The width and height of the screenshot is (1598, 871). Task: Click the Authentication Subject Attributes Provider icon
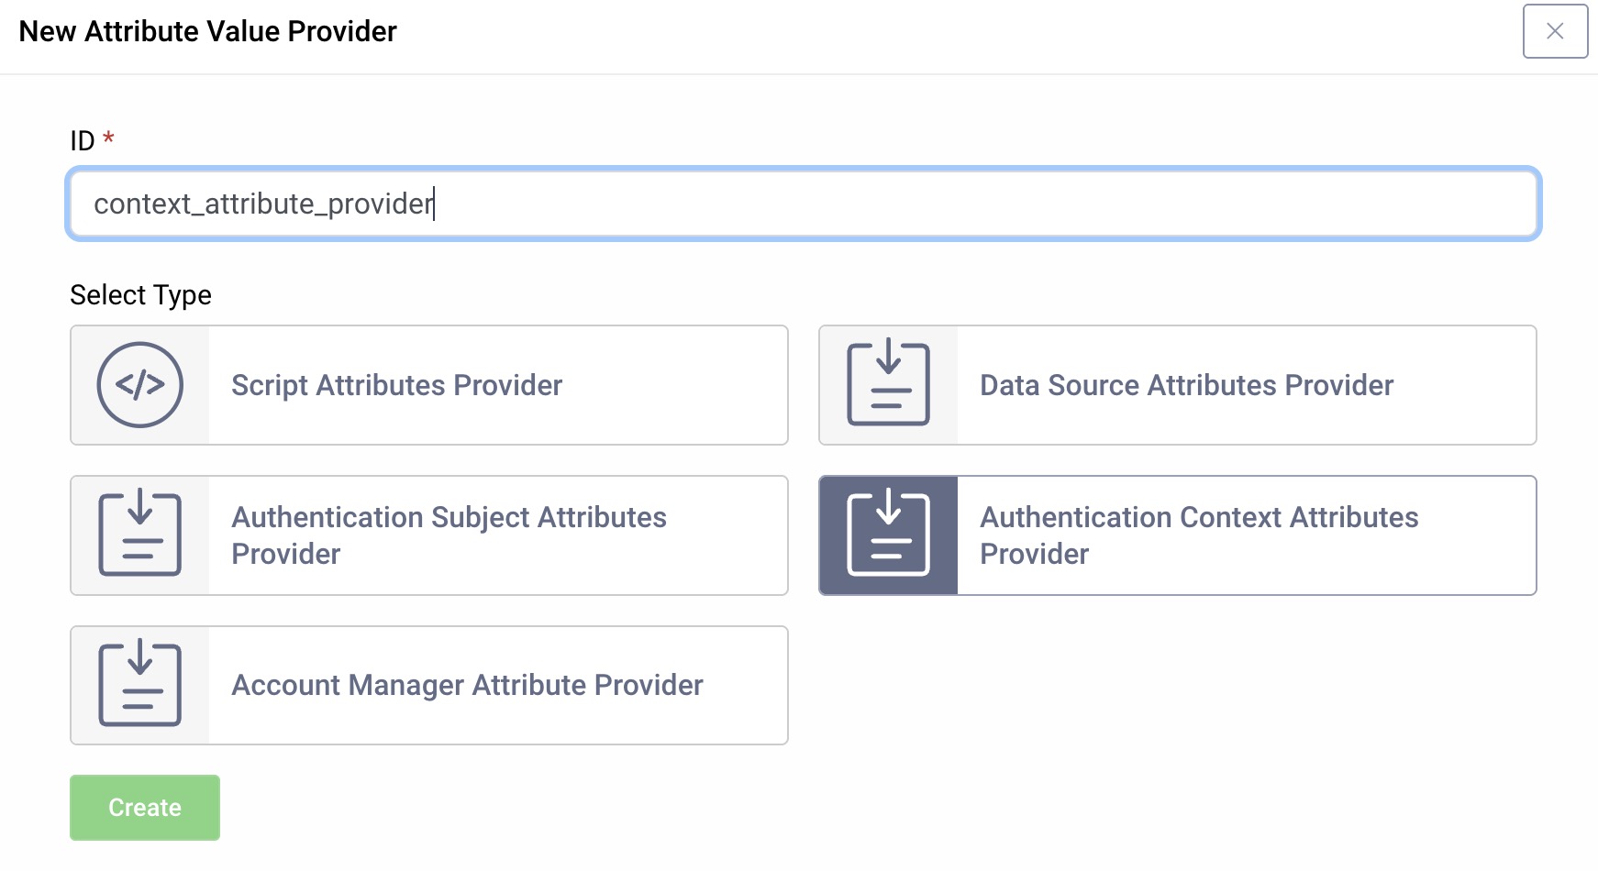point(139,535)
